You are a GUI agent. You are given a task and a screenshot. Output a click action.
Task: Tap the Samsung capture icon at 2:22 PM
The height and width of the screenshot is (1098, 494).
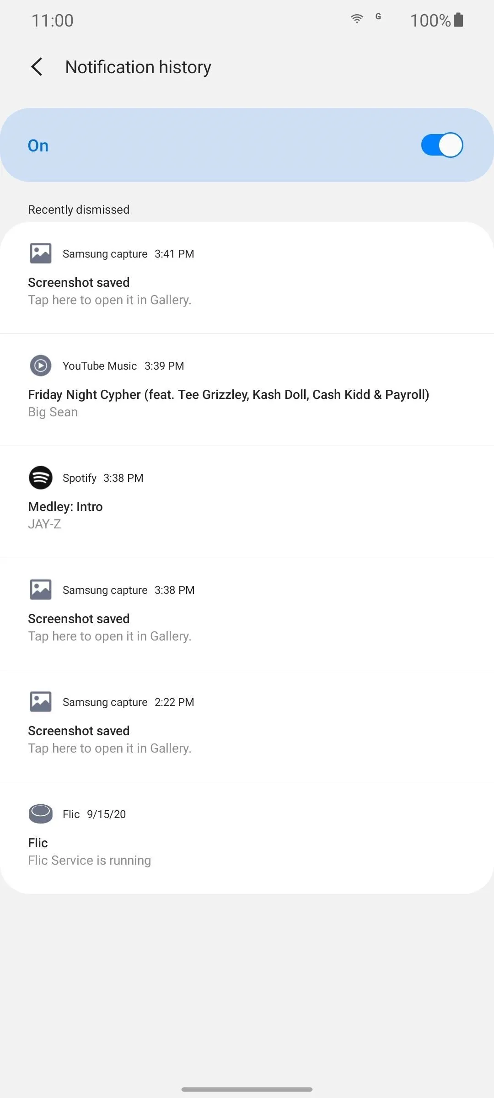[41, 702]
